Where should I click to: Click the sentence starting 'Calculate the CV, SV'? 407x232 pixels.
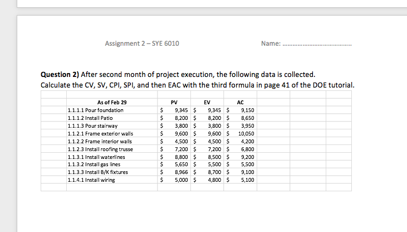coord(198,85)
